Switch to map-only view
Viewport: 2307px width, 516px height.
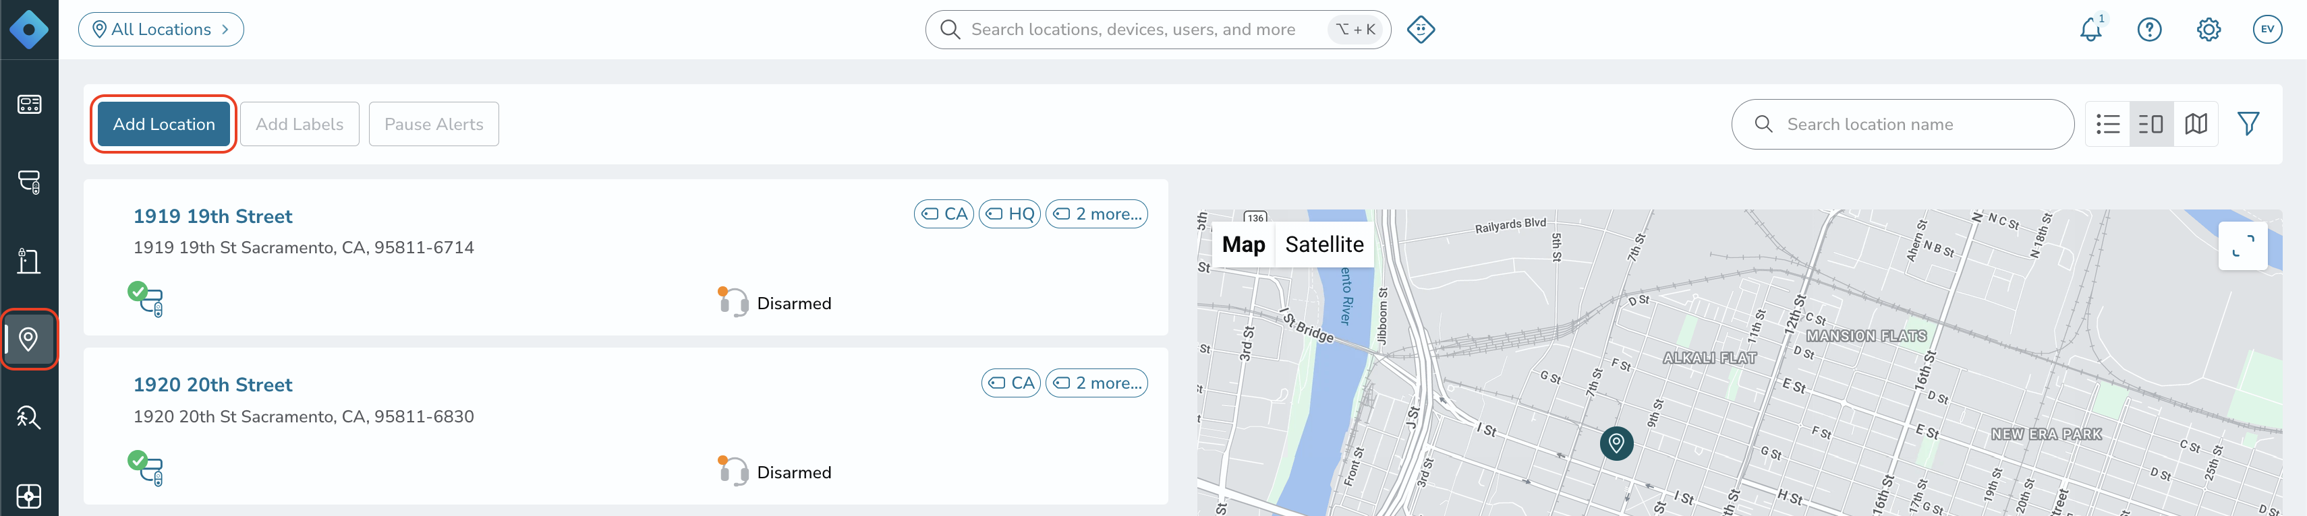tap(2196, 125)
